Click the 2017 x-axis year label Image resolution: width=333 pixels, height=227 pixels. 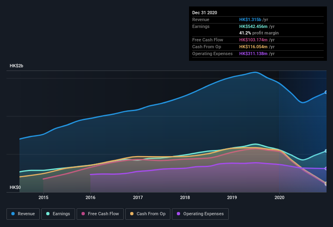(138, 197)
